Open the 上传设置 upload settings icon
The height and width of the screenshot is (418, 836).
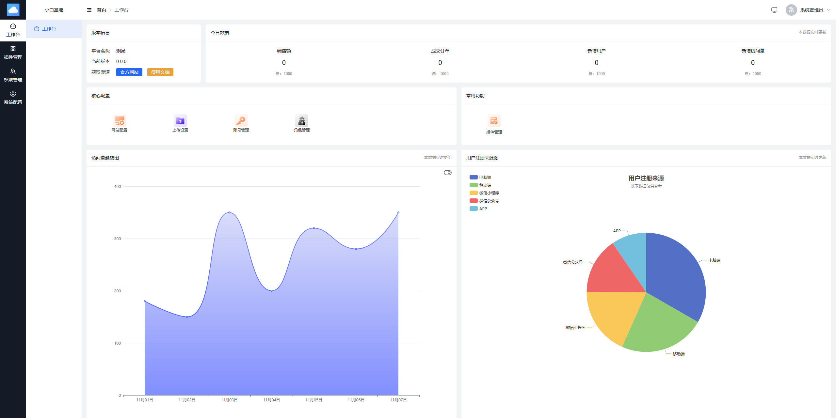(180, 121)
